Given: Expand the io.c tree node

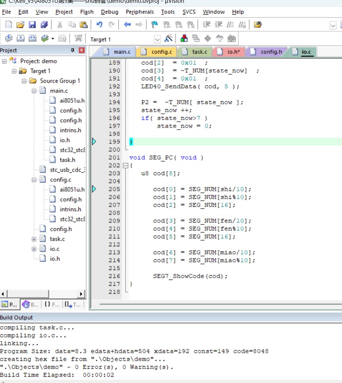Looking at the screenshot, I should (34, 249).
